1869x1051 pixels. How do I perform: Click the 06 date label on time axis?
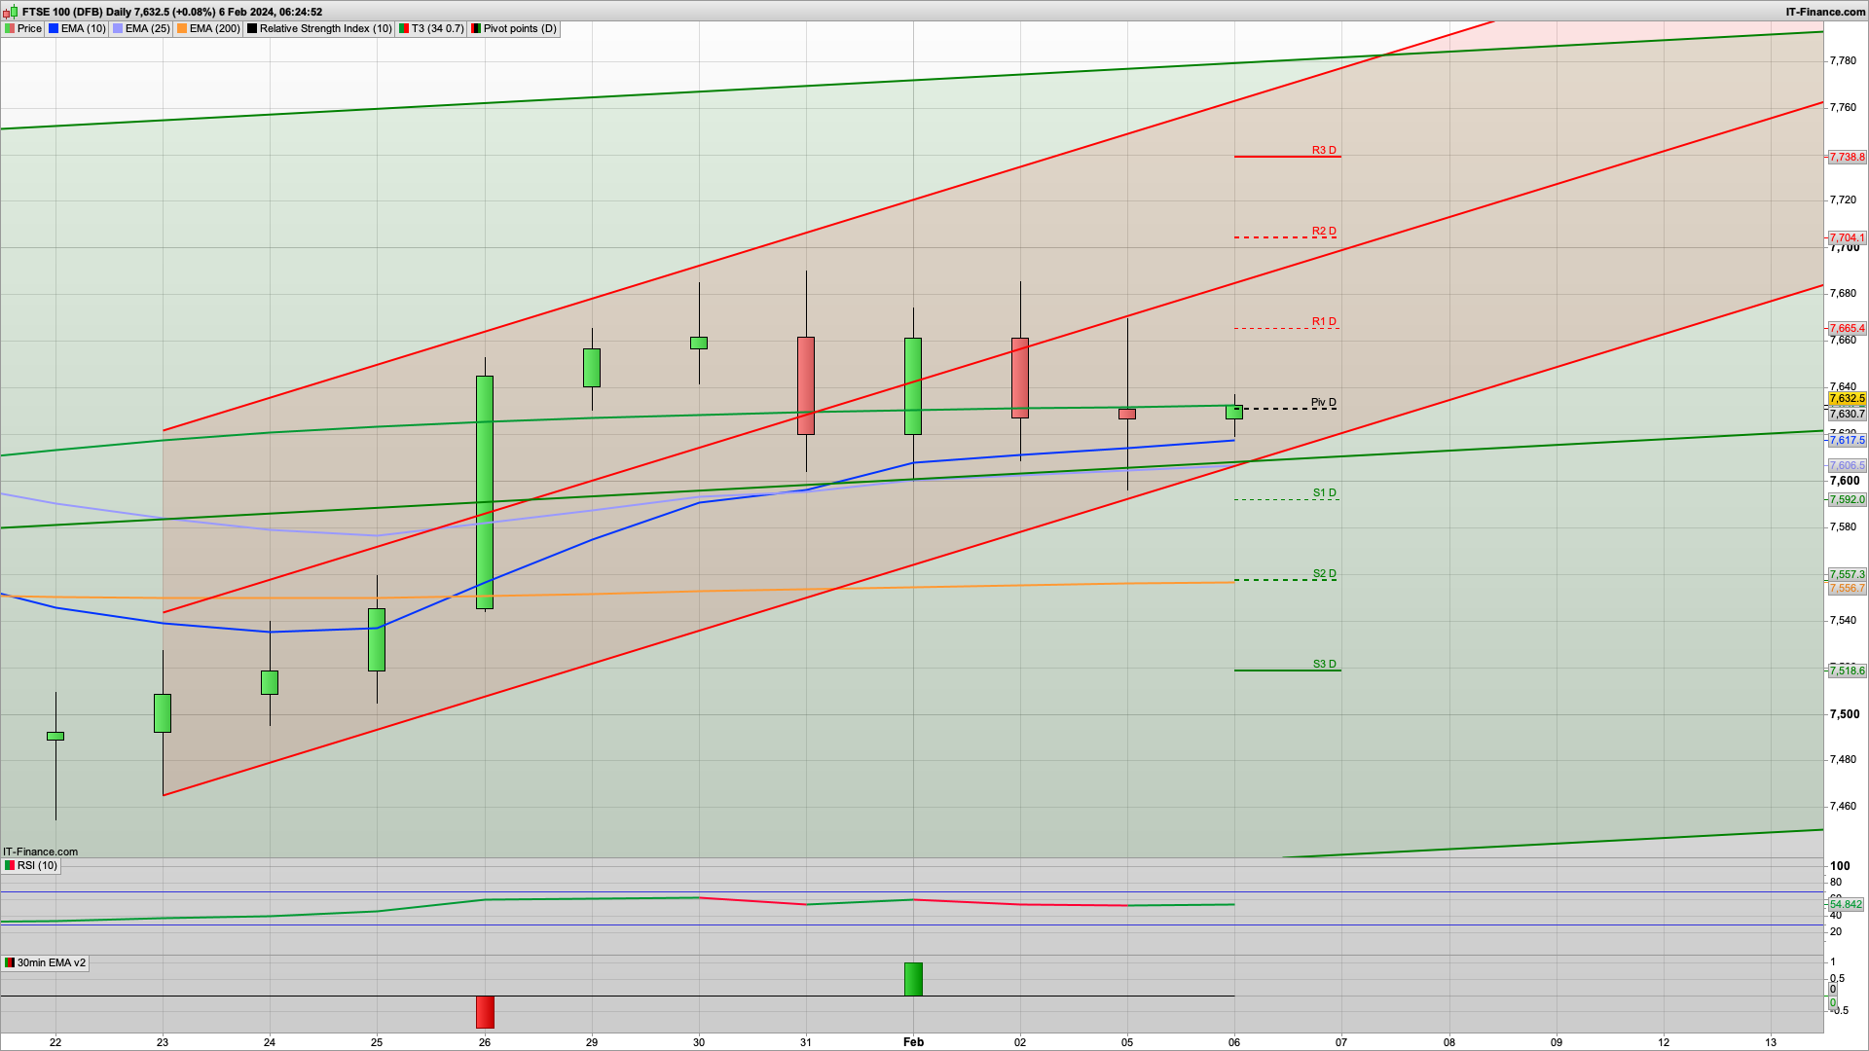tap(1234, 1042)
